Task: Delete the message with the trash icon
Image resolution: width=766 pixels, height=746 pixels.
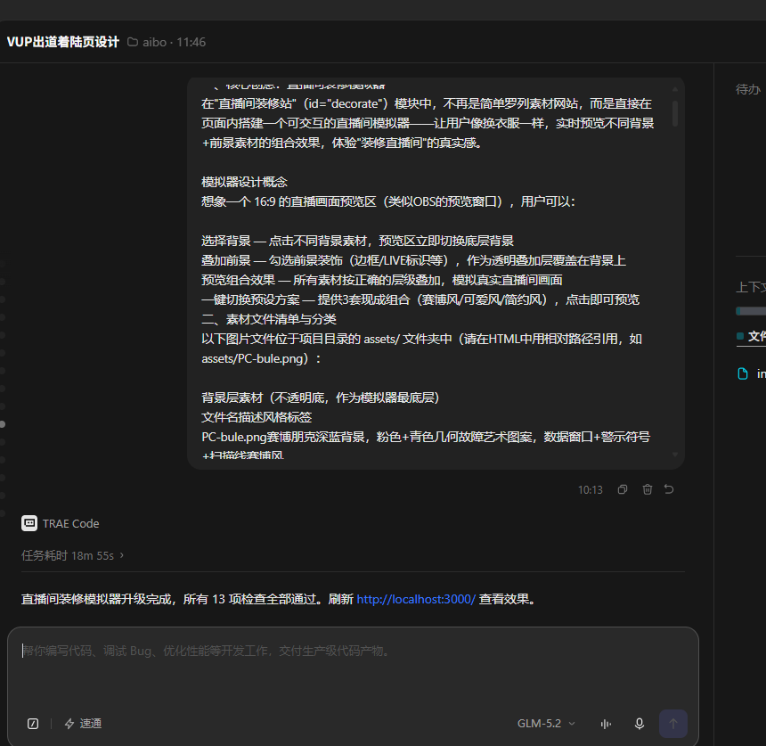Action: click(x=647, y=489)
